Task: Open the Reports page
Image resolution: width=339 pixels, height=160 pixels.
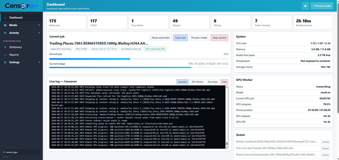Action: [x=21, y=55]
